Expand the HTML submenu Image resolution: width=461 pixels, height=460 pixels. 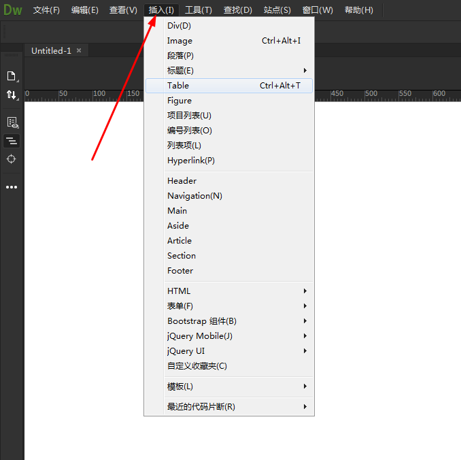pos(228,291)
